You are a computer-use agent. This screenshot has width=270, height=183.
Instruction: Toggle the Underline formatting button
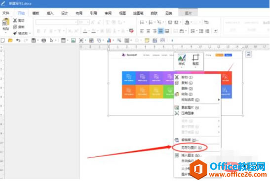[x=51, y=31]
